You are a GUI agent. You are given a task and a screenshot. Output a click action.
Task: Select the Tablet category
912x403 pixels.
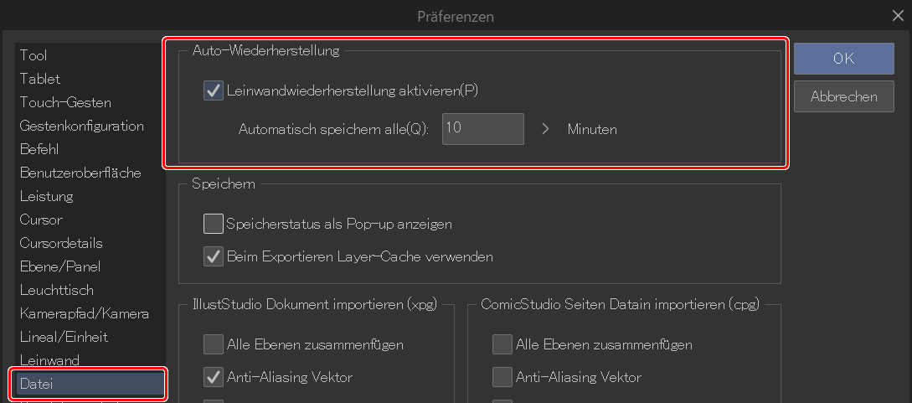click(x=40, y=79)
